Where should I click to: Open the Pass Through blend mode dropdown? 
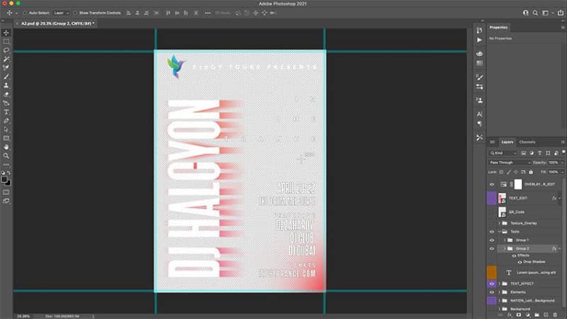tap(510, 163)
